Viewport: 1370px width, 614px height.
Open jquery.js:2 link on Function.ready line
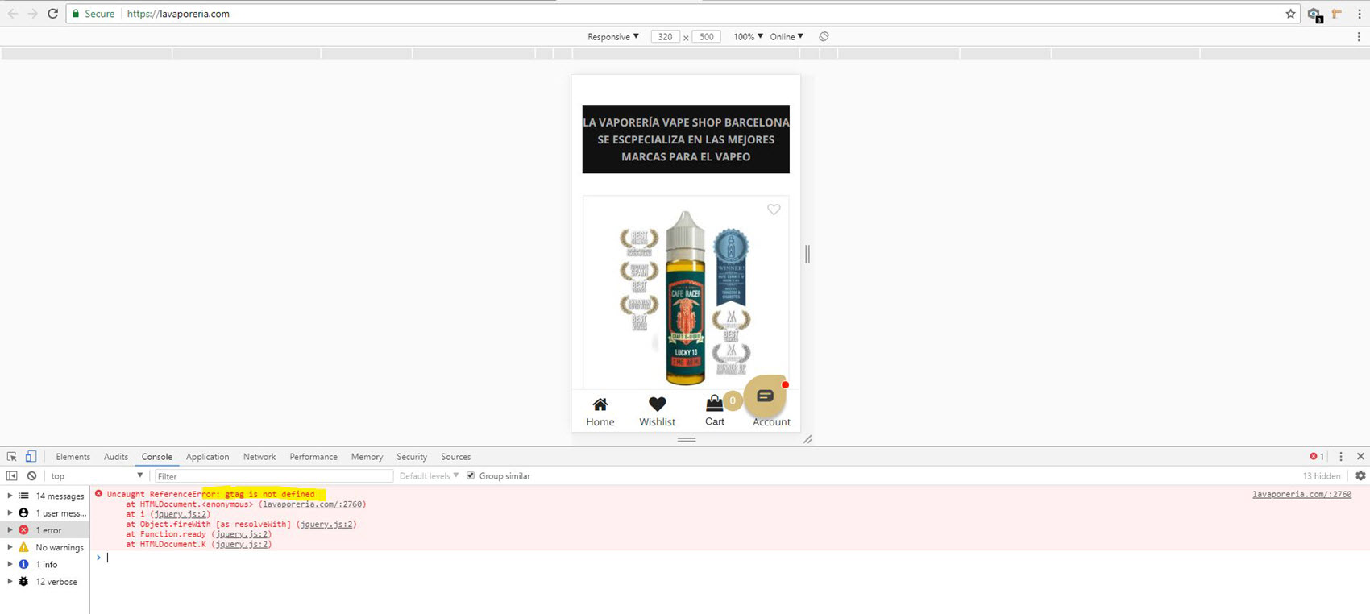(x=242, y=534)
